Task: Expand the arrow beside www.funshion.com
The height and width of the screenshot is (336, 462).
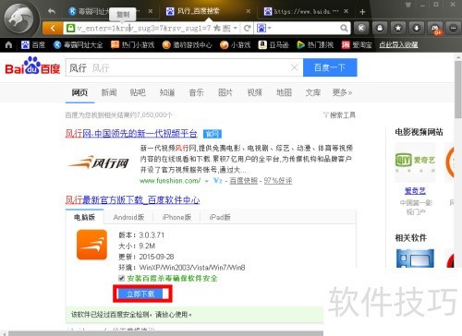Action: [207, 181]
